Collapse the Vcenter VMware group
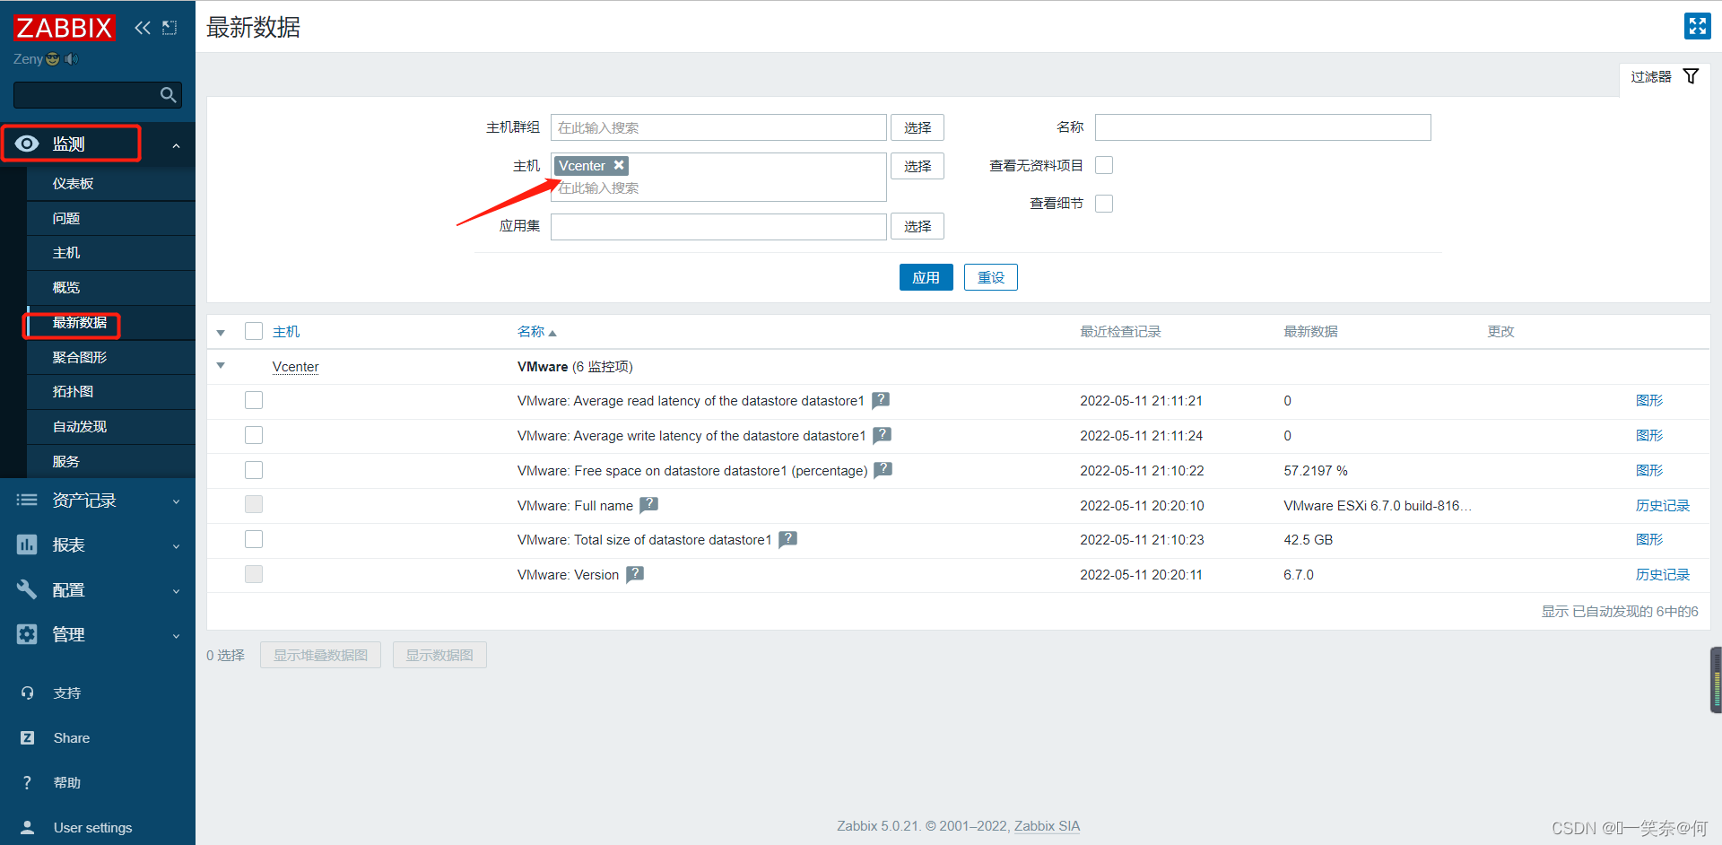 click(x=221, y=366)
